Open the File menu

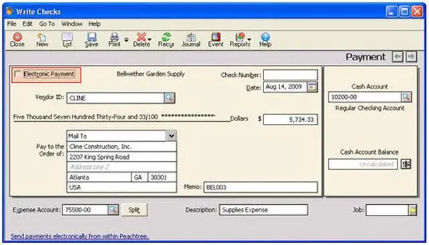11,23
